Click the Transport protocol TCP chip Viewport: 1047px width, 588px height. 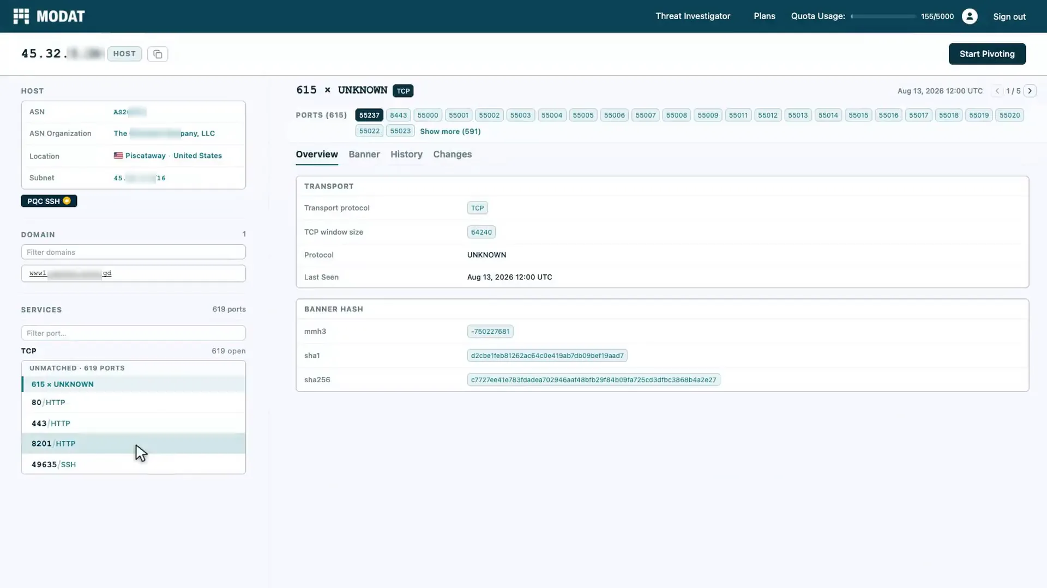[x=477, y=208]
